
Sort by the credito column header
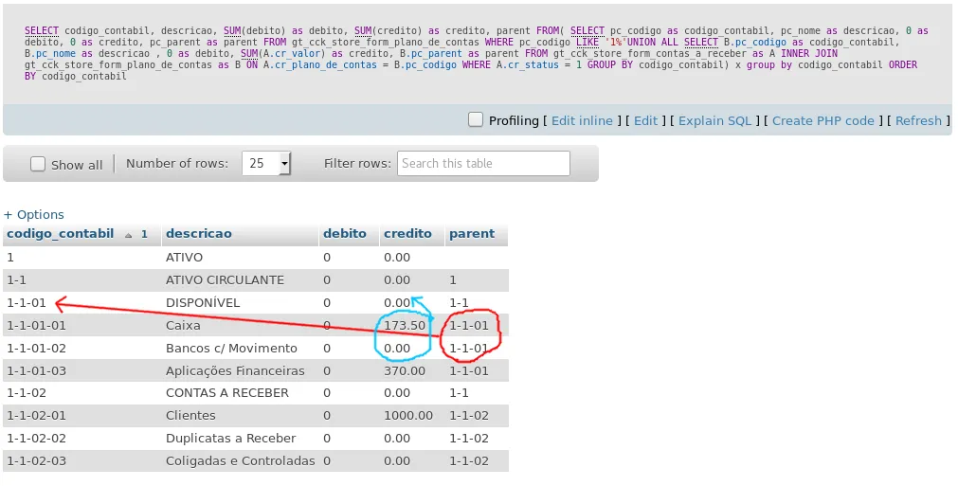(407, 234)
